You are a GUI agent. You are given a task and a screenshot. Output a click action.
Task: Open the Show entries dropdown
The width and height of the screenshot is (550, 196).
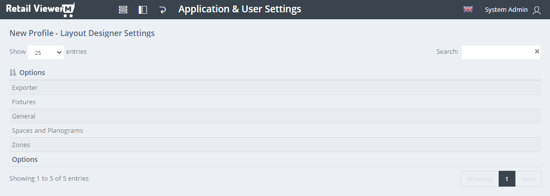coord(45,52)
